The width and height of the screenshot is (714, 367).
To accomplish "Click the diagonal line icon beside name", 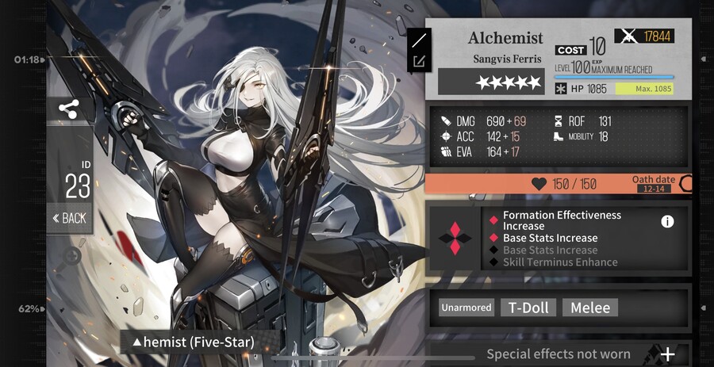I will coord(418,40).
